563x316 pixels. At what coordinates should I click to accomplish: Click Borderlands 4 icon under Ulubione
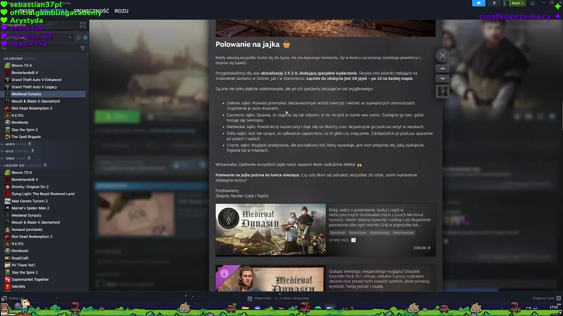[7, 72]
